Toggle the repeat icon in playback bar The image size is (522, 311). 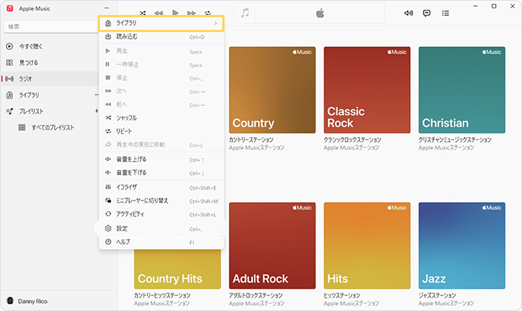(x=208, y=13)
